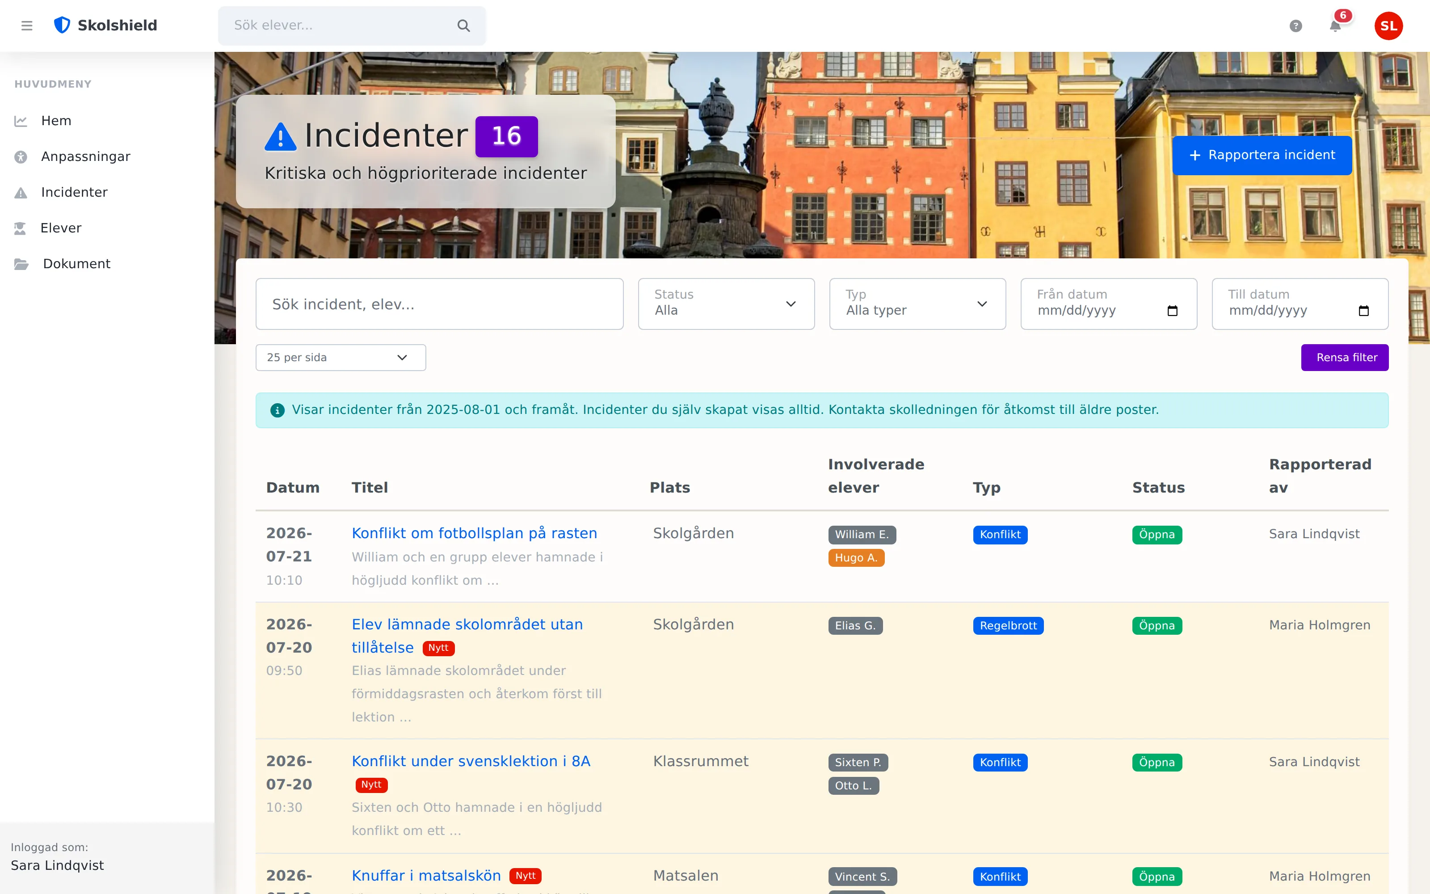This screenshot has height=894, width=1430.
Task: Expand the Typ filter dropdown
Action: point(917,304)
